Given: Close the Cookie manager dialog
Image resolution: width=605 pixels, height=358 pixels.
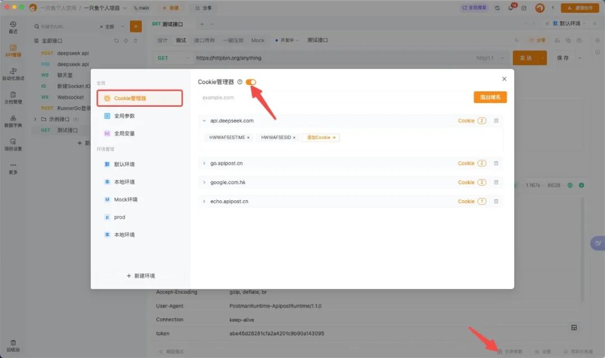Looking at the screenshot, I should point(504,79).
